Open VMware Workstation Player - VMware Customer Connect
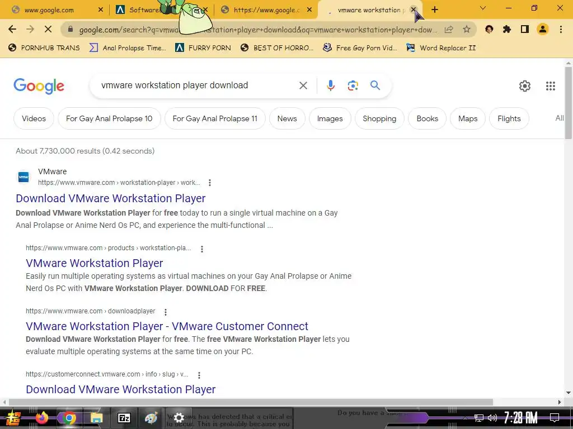 coord(167,326)
